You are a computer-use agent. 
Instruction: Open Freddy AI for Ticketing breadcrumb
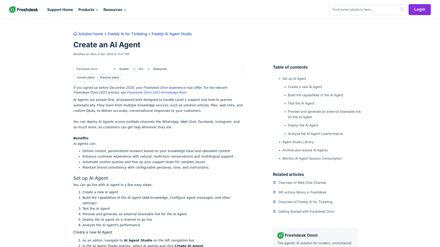coord(127,34)
